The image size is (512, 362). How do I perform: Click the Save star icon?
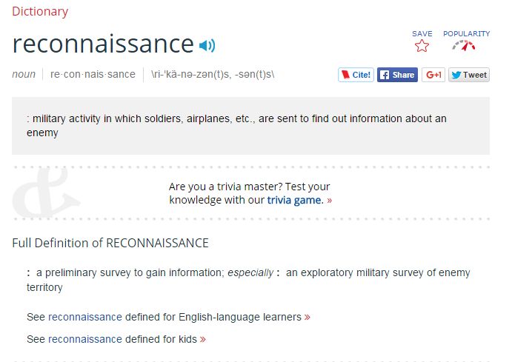[x=422, y=46]
